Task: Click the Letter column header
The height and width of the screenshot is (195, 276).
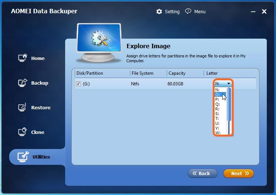Action: click(x=212, y=73)
